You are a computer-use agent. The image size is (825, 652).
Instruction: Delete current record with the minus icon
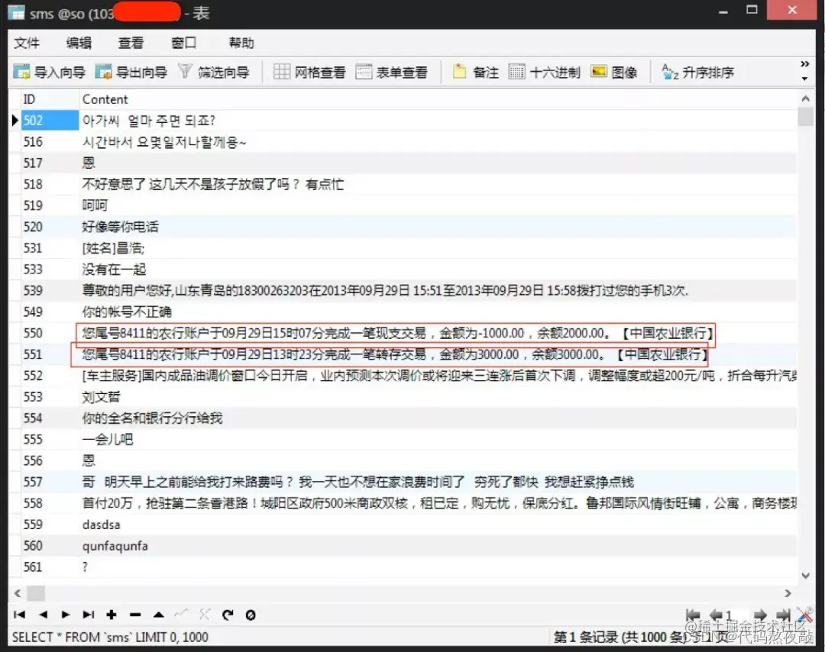pyautogui.click(x=134, y=614)
